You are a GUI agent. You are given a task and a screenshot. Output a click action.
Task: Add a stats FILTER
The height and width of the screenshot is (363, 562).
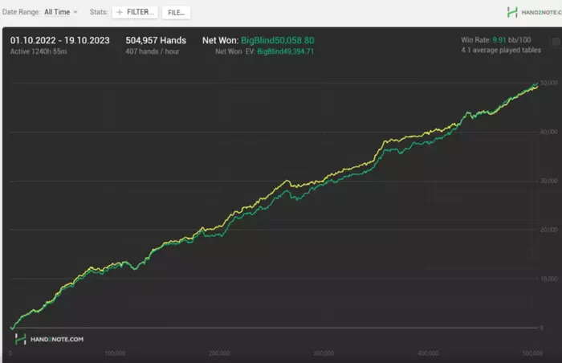coord(135,12)
